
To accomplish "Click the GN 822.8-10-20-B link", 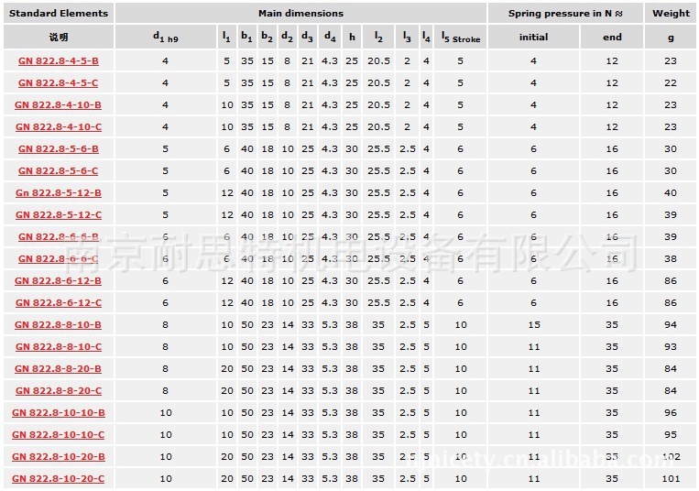I will point(59,456).
